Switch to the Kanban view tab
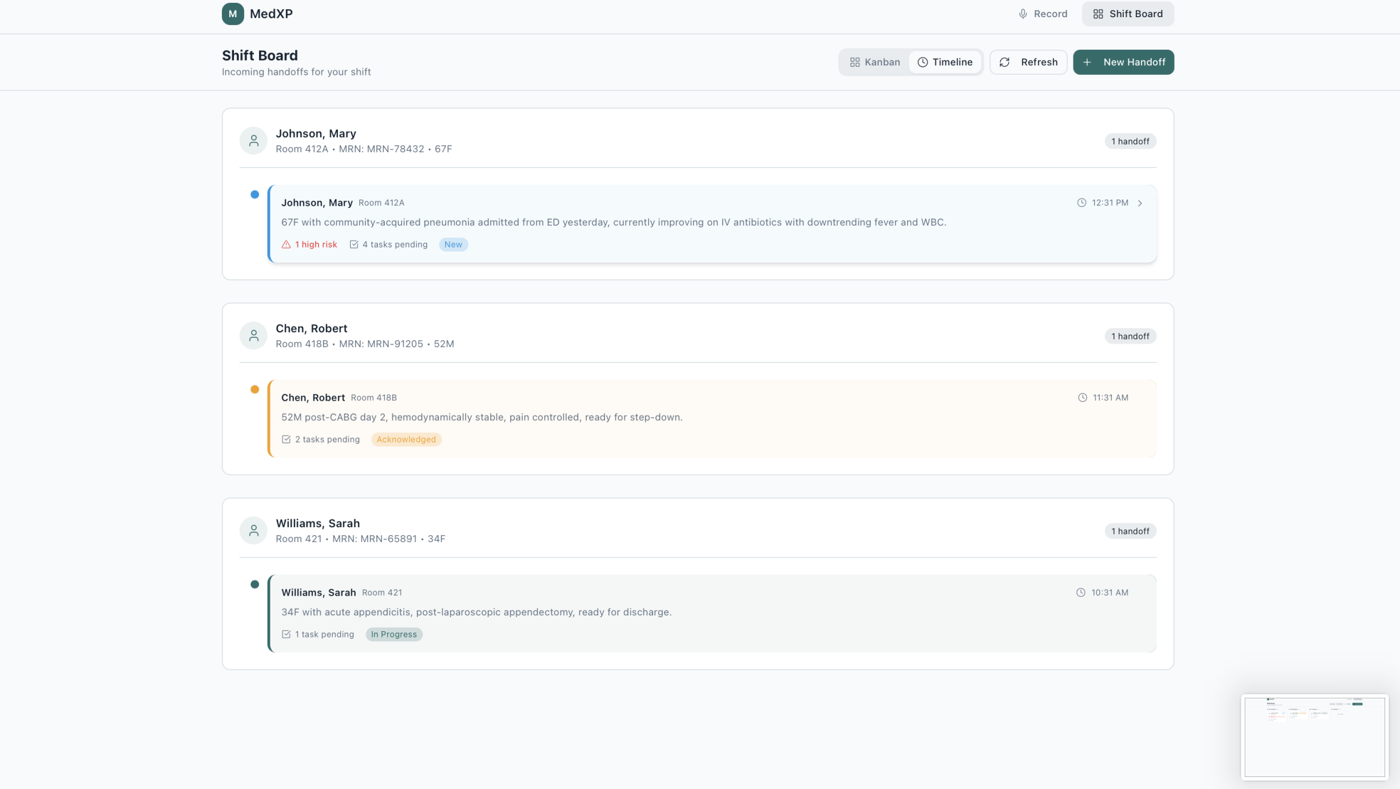This screenshot has height=789, width=1400. click(x=874, y=62)
